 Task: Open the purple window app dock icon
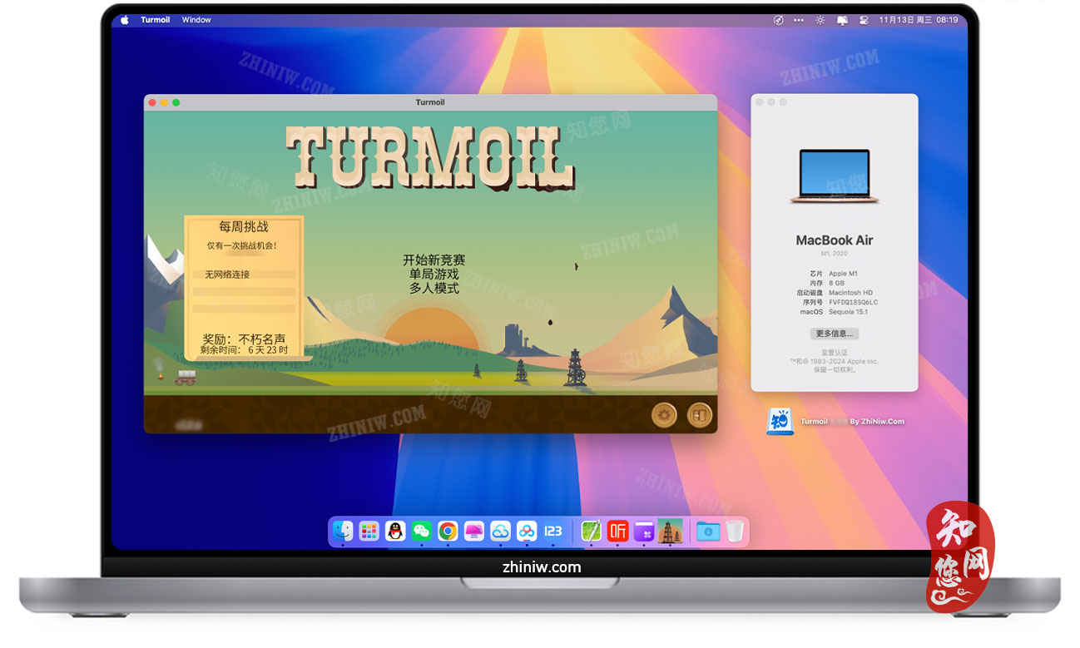(644, 531)
